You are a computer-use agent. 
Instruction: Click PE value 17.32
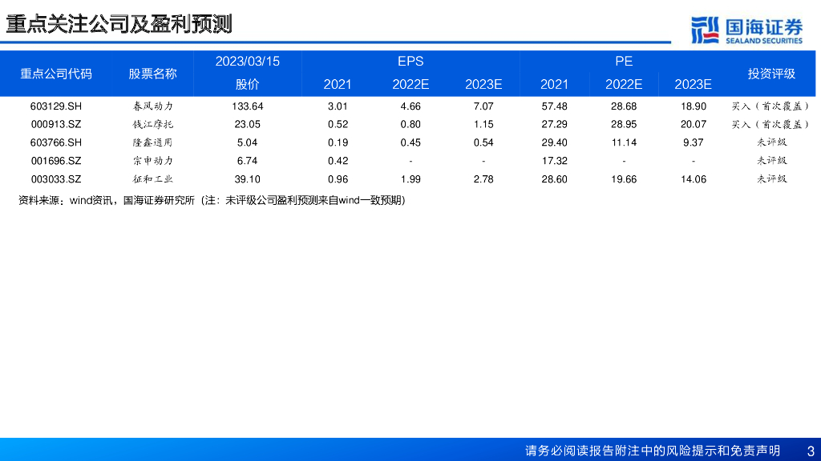555,161
